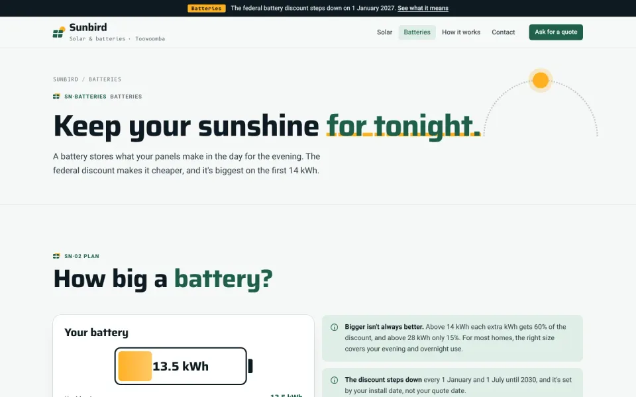Go to the Contact page
Viewport: 636px width, 397px height.
[503, 32]
